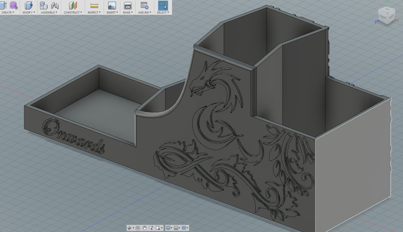Click the New Component icon above Assemble

44,5
